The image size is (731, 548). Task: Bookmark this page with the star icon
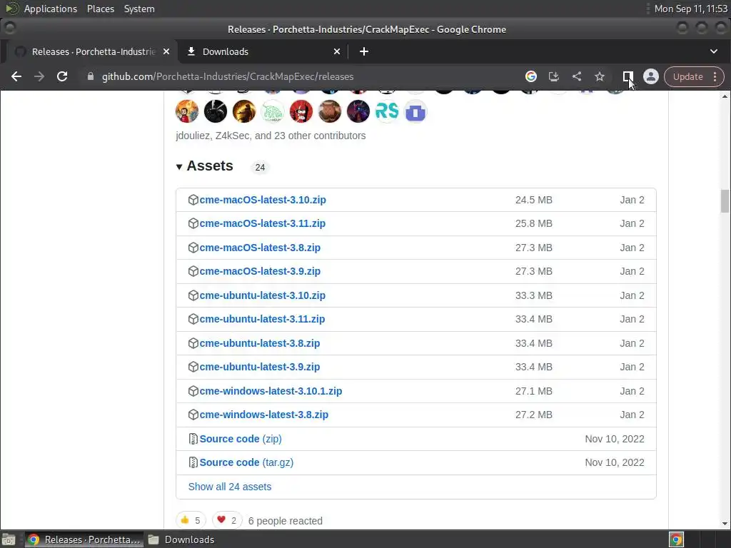600,76
